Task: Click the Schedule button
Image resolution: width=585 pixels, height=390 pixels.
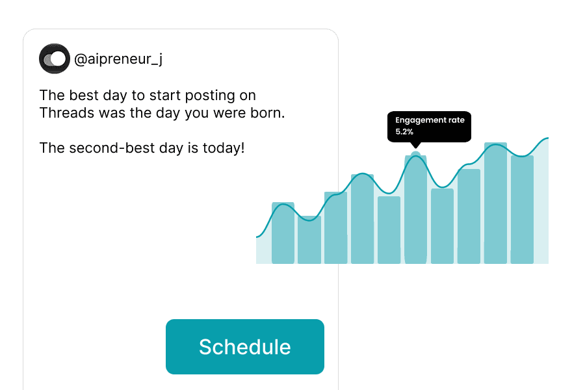Action: [245, 346]
